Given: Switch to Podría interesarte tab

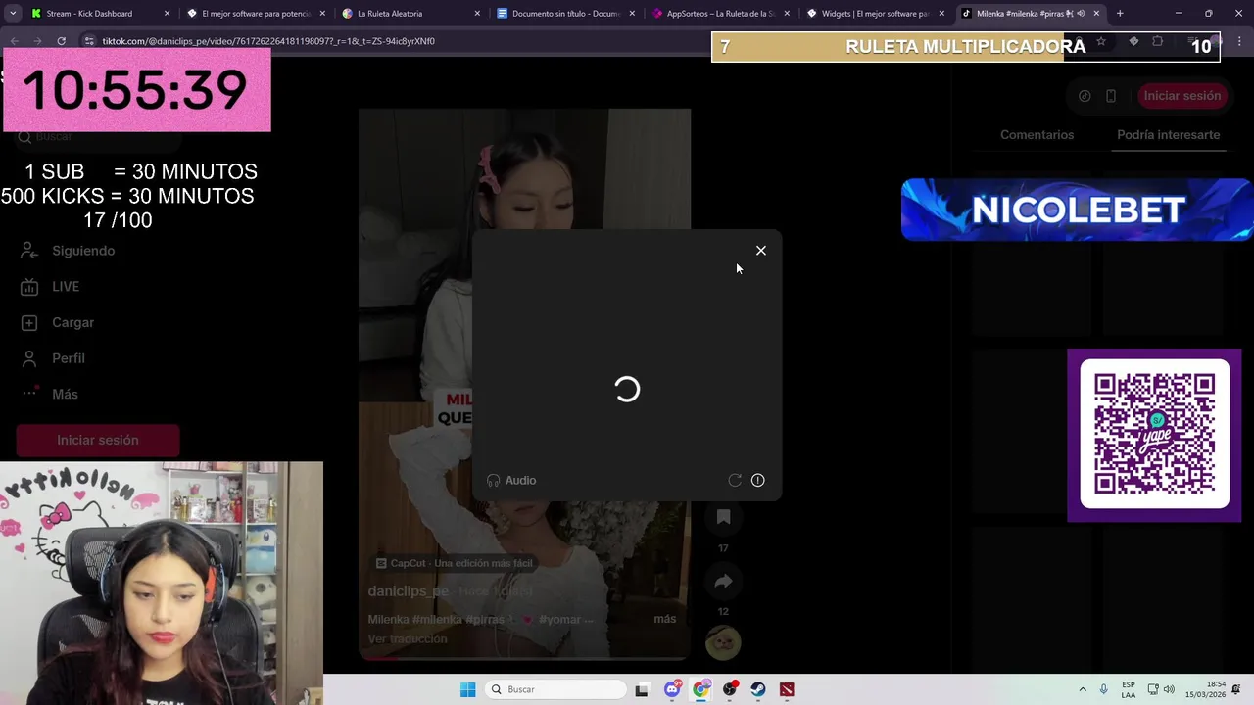Looking at the screenshot, I should (1168, 135).
